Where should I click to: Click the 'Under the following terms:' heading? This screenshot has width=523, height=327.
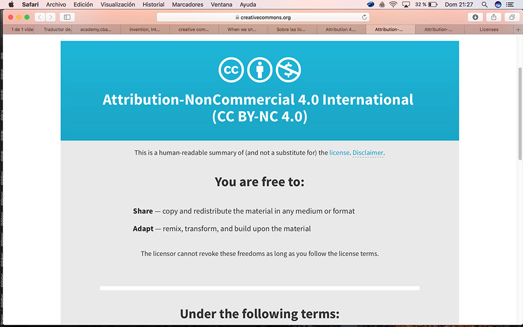tap(260, 314)
